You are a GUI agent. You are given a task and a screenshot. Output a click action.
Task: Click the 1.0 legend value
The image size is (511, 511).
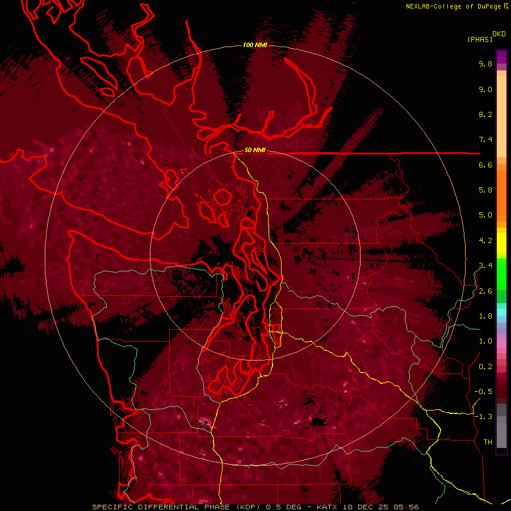(485, 341)
